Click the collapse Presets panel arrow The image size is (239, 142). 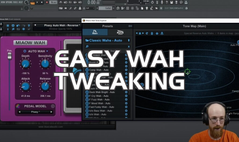click(130, 26)
